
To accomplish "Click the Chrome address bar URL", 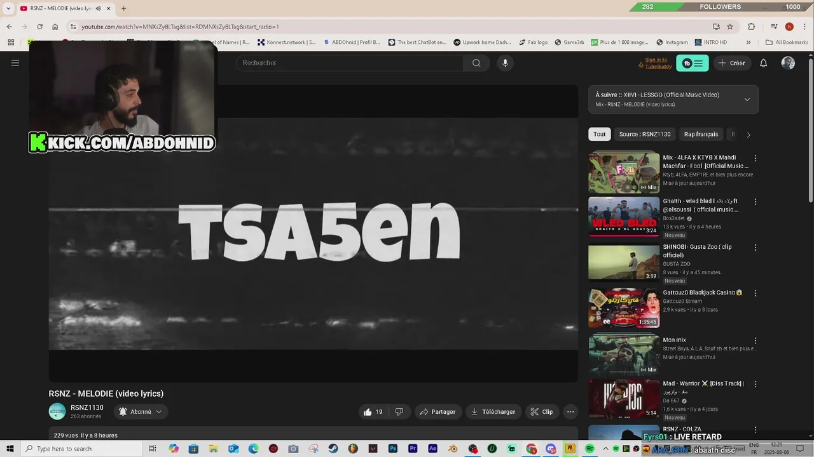I will 180,27.
